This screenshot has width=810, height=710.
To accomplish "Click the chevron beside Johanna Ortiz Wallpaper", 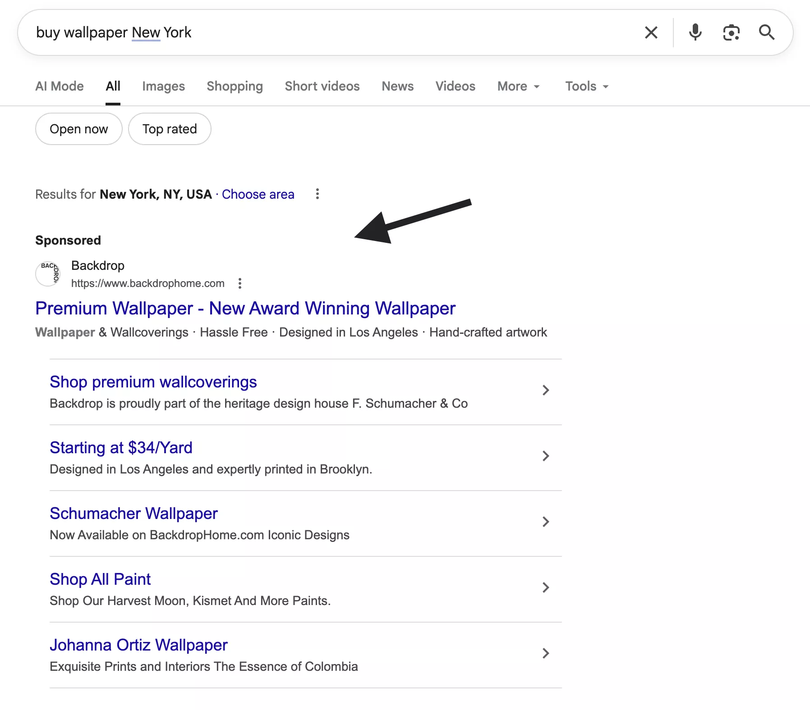I will [x=546, y=653].
